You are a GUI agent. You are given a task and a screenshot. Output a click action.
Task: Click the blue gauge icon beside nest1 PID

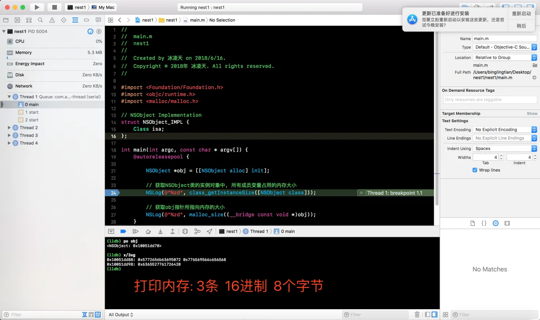point(90,31)
